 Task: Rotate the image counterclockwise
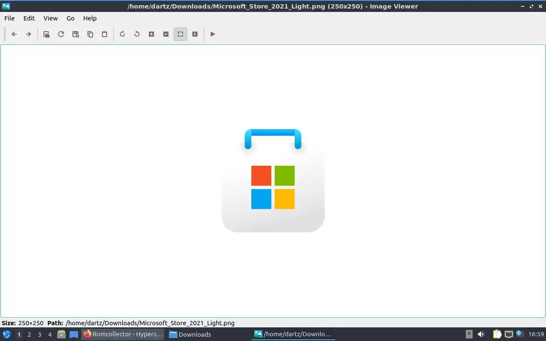(137, 34)
